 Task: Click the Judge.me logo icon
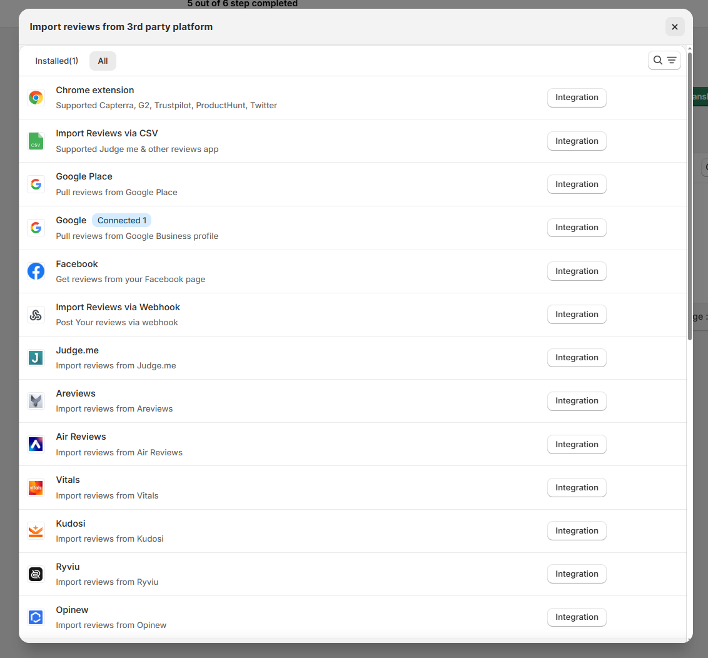click(x=36, y=358)
